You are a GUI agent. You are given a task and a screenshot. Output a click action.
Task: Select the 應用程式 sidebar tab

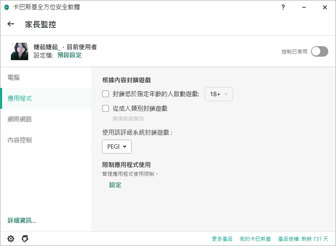tap(19, 98)
